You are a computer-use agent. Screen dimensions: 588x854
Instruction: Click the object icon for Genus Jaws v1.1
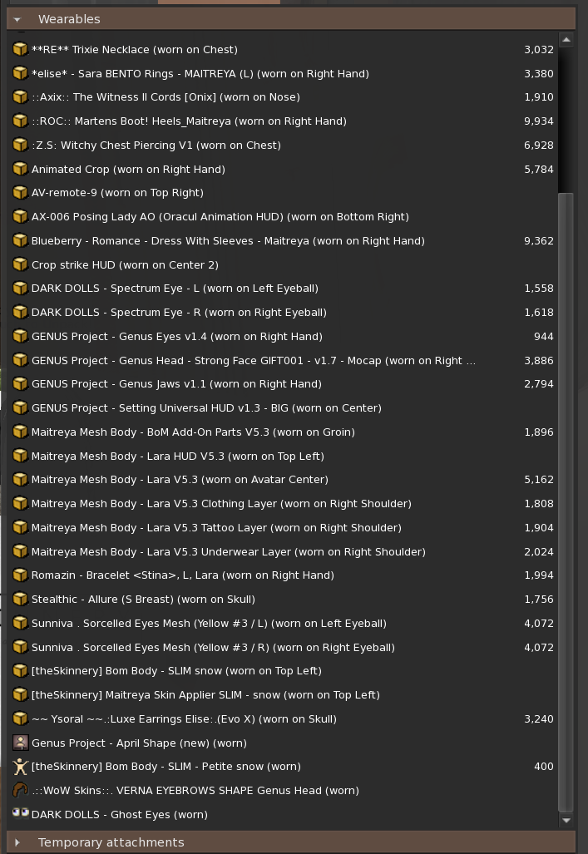pyautogui.click(x=20, y=384)
